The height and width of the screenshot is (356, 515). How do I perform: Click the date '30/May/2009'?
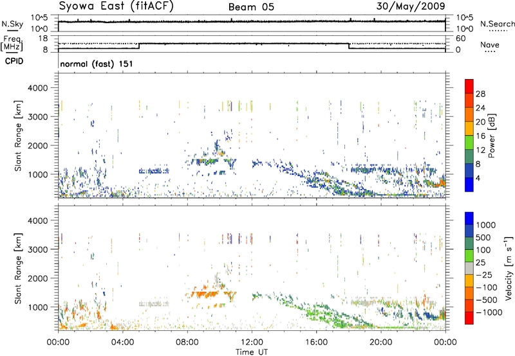click(411, 6)
